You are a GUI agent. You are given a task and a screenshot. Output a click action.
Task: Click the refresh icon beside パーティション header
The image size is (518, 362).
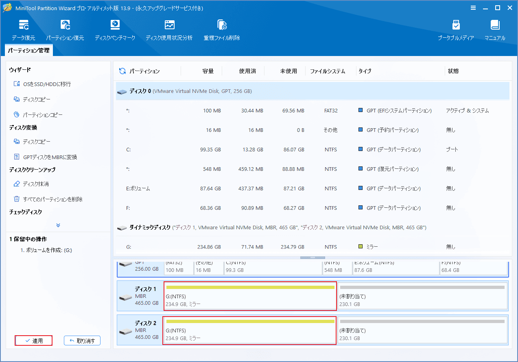pos(122,71)
